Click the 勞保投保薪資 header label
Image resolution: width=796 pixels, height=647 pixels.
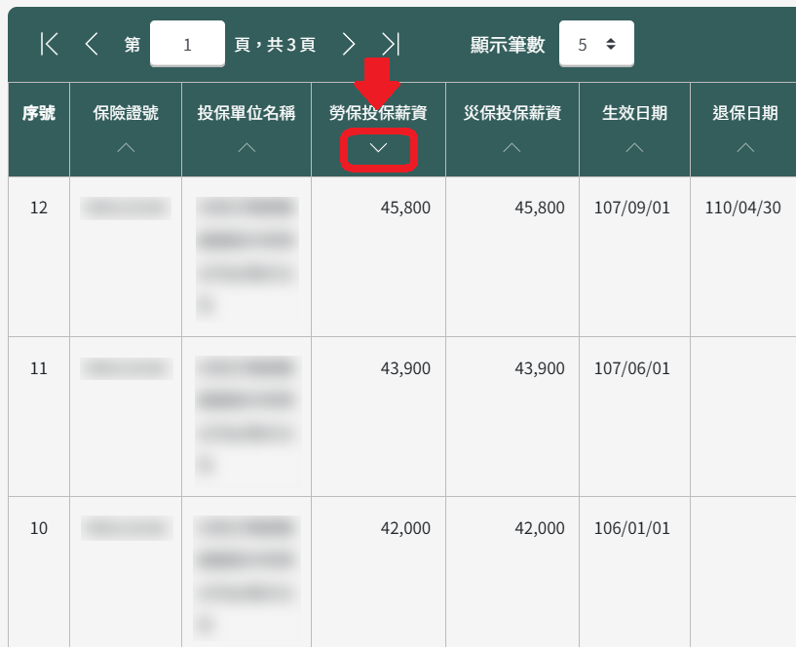[x=378, y=114]
